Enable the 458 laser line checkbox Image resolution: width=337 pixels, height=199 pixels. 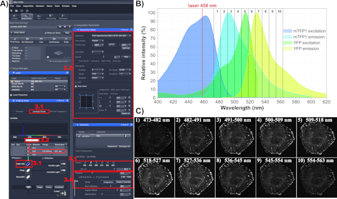tap(91, 162)
